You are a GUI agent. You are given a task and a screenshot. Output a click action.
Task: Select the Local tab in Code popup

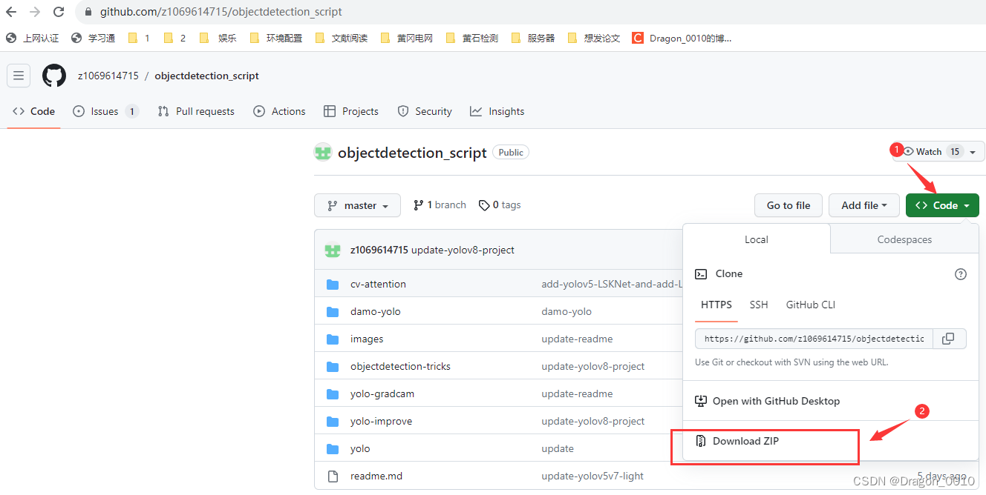pyautogui.click(x=756, y=239)
